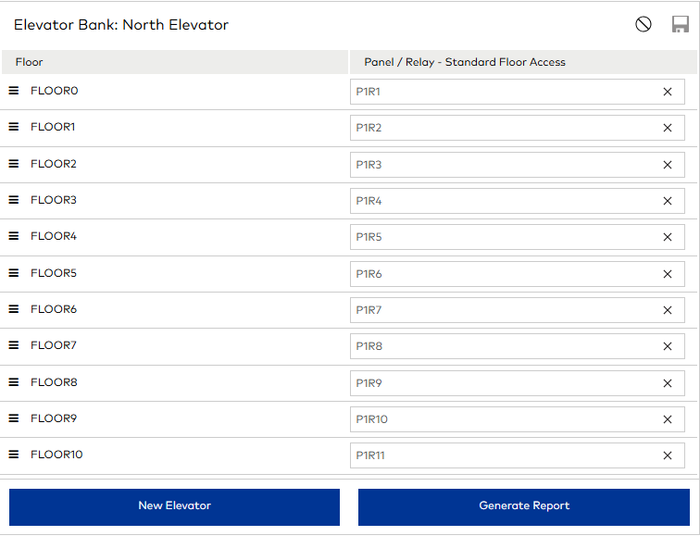Viewport: 700px width, 536px height.
Task: Click the save floppy disk icon
Action: (x=681, y=25)
